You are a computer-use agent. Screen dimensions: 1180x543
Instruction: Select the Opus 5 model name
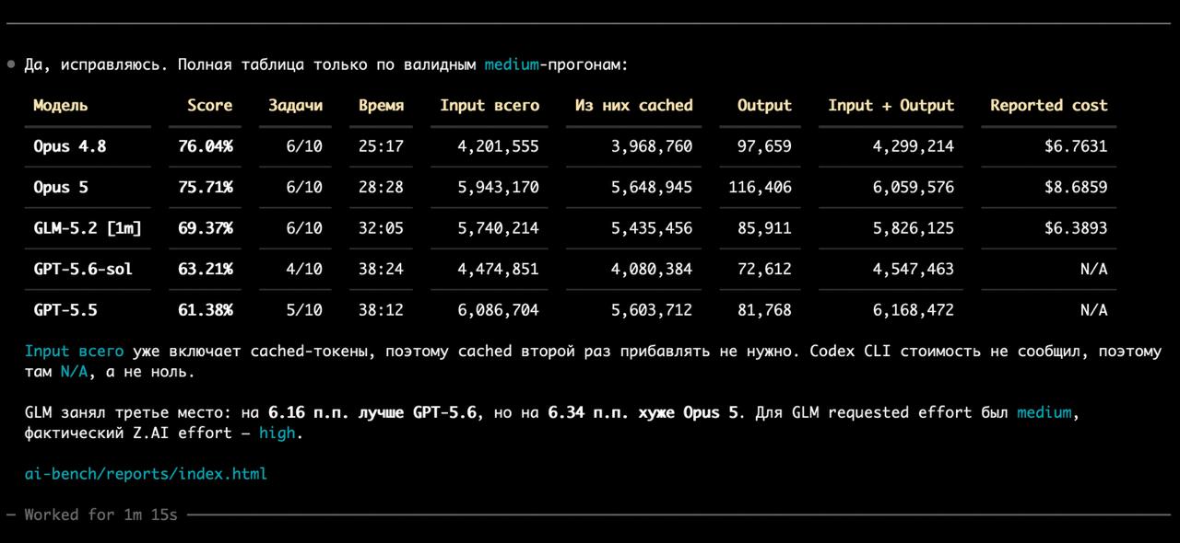pyautogui.click(x=61, y=187)
